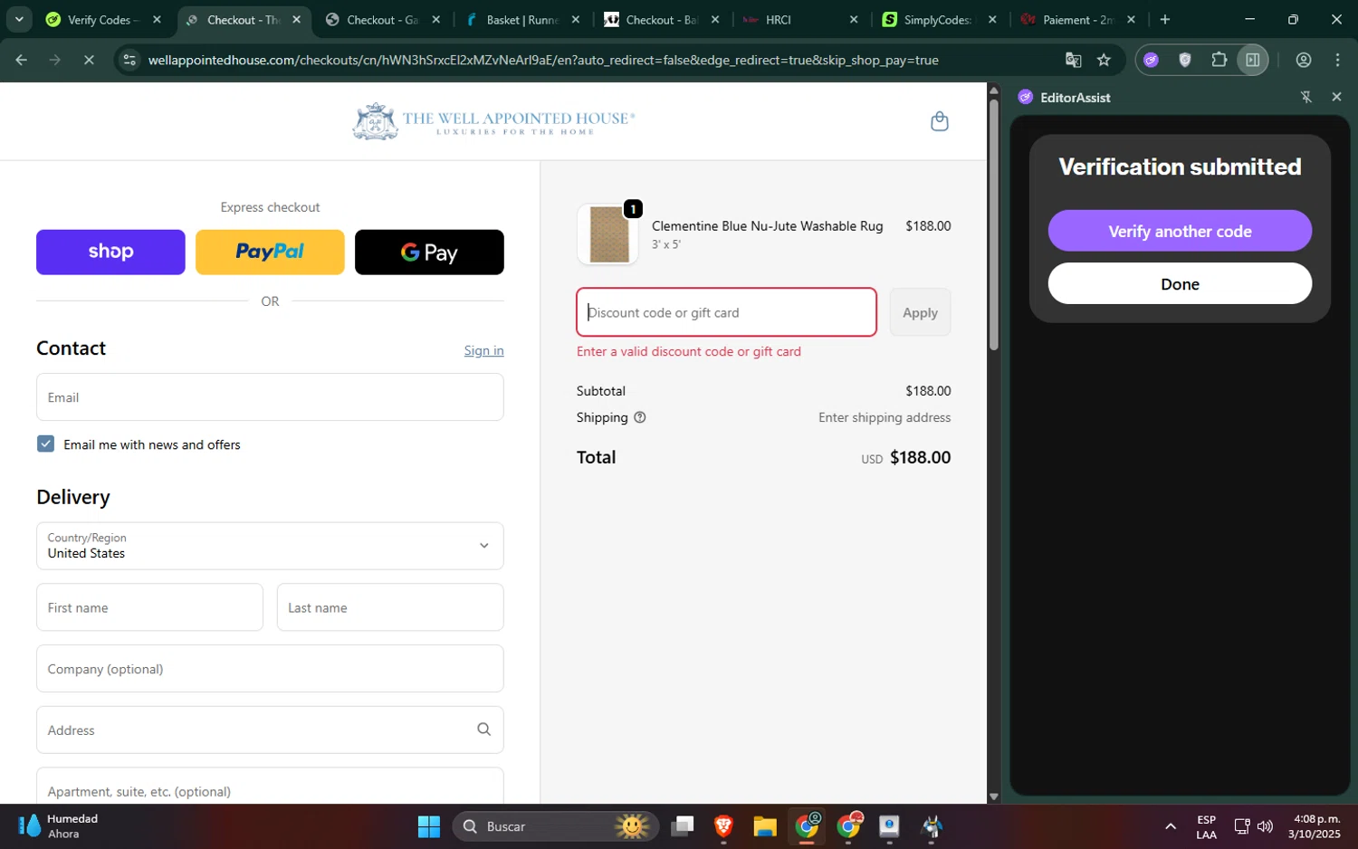Click the shield extension icon
Image resolution: width=1358 pixels, height=849 pixels.
(1185, 60)
